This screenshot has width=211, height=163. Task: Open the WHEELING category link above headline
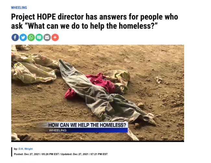(x=19, y=8)
